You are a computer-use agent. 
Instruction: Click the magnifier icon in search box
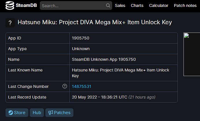pyautogui.click(x=108, y=5)
